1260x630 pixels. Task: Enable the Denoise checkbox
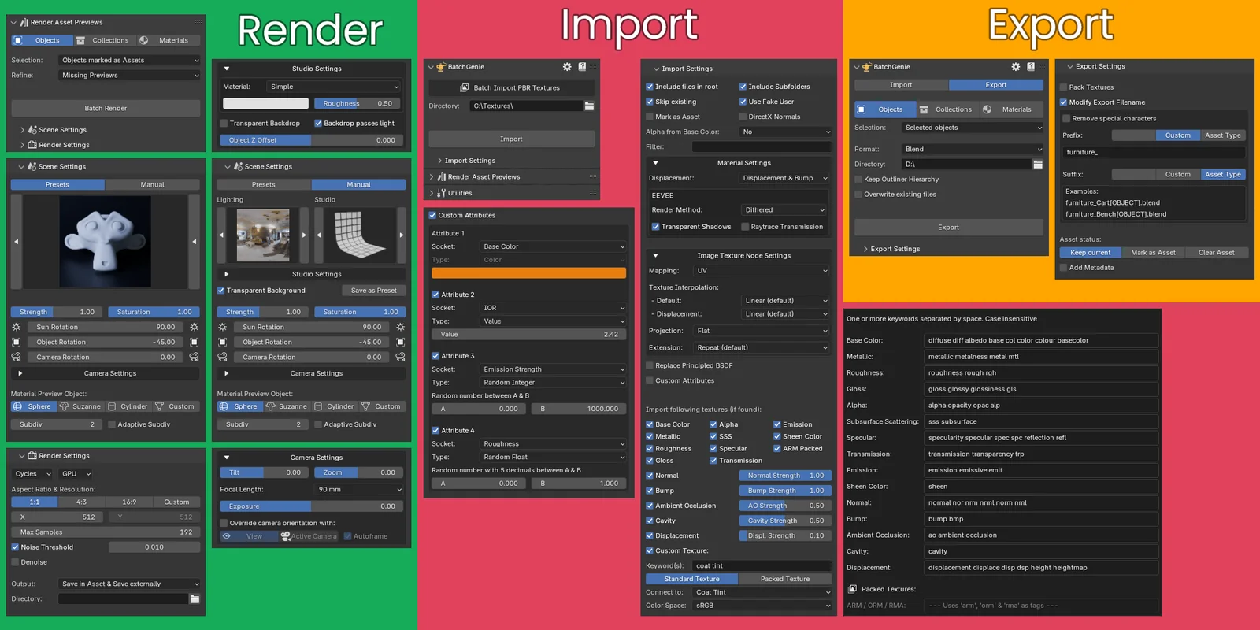[15, 562]
